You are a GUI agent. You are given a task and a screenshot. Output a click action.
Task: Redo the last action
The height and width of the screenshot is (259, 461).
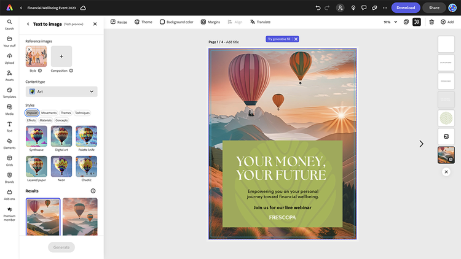coord(327,8)
